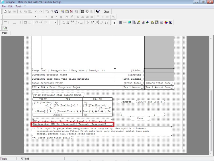Click the Close button in toolbar
215x161 pixels.
[x=107, y=12]
